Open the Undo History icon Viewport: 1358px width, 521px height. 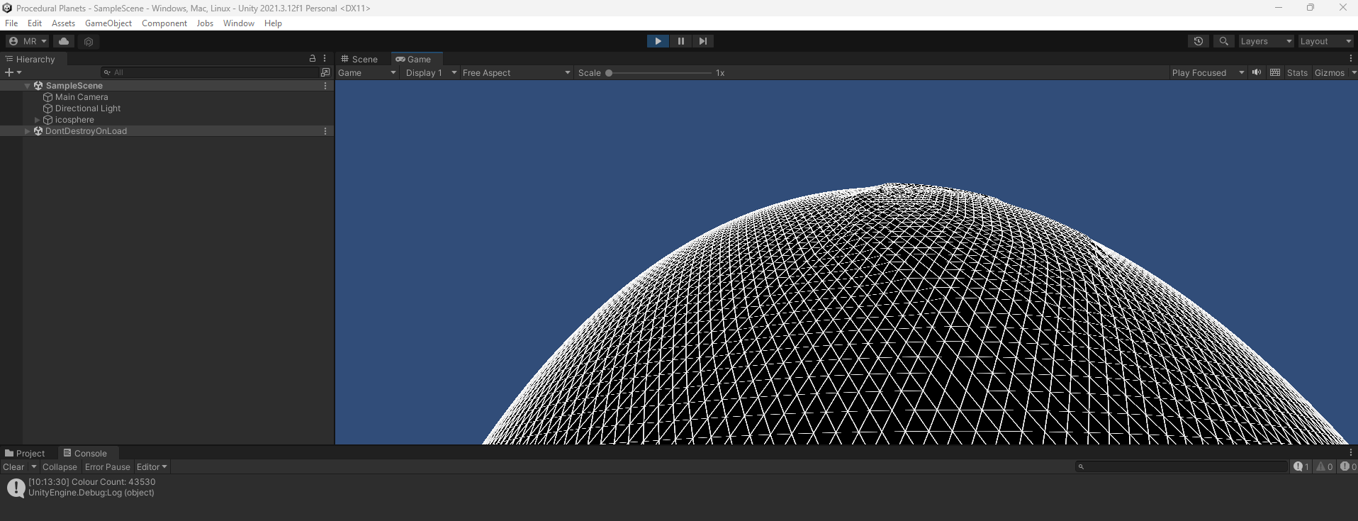(x=1199, y=41)
